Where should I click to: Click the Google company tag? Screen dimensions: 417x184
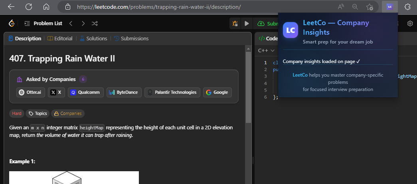[x=217, y=92]
